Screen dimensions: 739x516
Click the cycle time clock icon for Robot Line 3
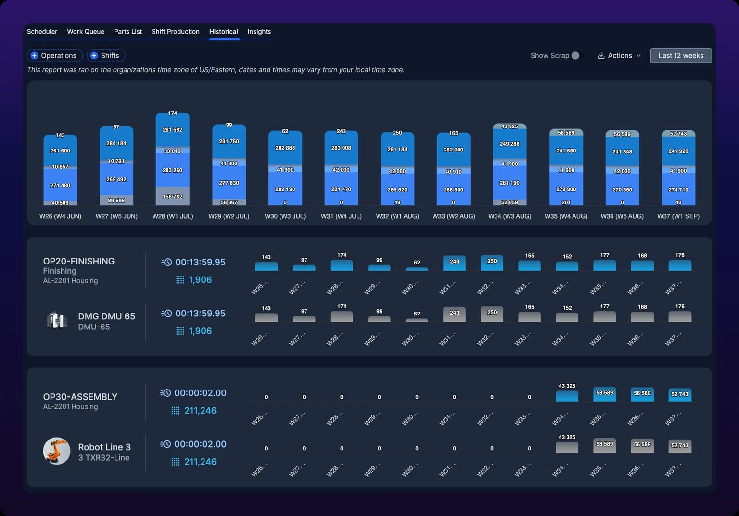166,444
